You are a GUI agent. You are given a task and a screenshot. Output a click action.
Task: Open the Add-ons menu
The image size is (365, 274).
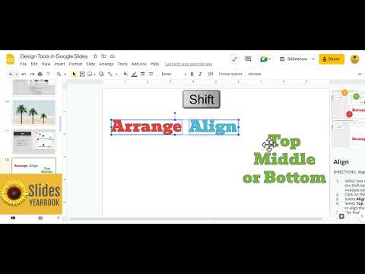pyautogui.click(x=139, y=64)
